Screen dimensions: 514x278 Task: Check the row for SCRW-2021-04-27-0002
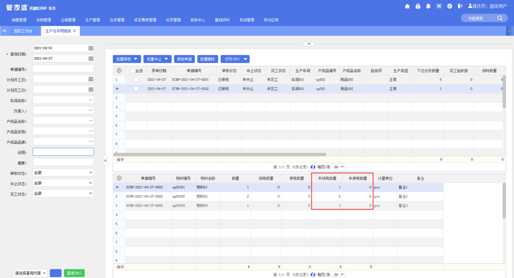(136, 89)
